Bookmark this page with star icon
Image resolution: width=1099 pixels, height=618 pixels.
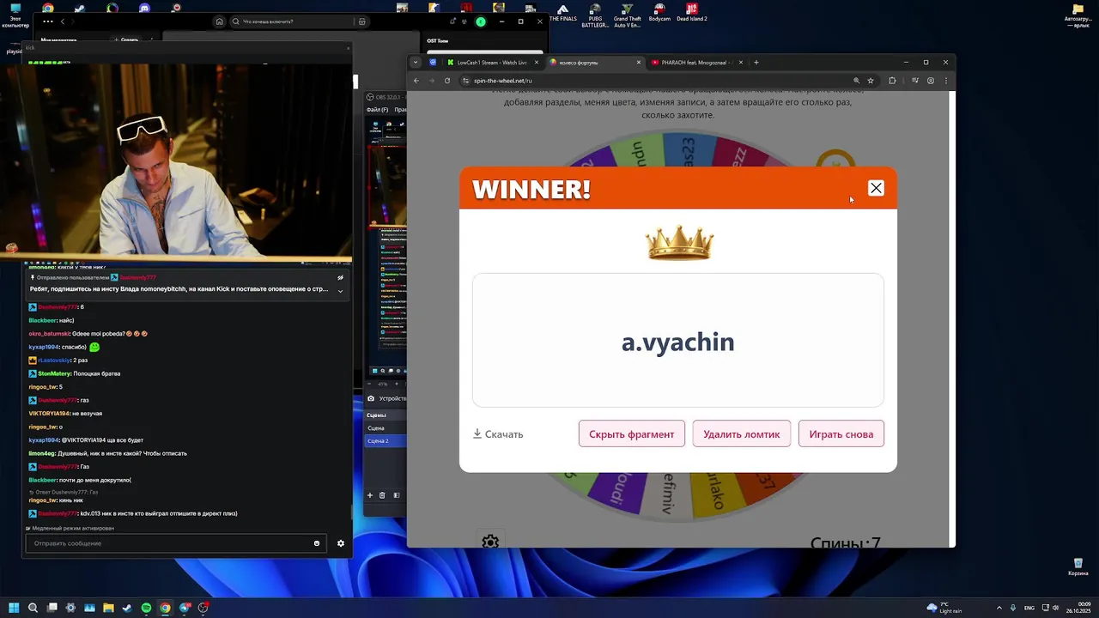tap(871, 81)
